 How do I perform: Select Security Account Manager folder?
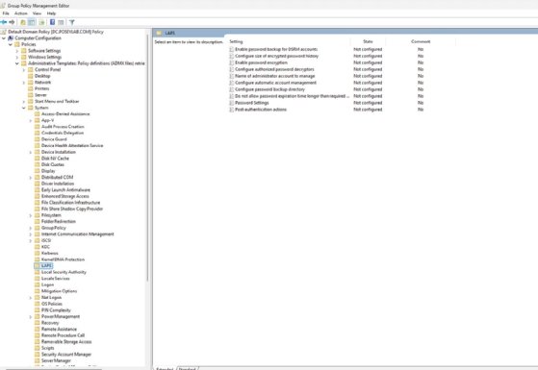[x=66, y=355]
